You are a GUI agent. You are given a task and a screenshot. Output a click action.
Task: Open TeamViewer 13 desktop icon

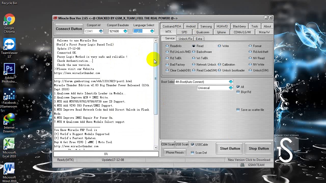[x=9, y=48]
